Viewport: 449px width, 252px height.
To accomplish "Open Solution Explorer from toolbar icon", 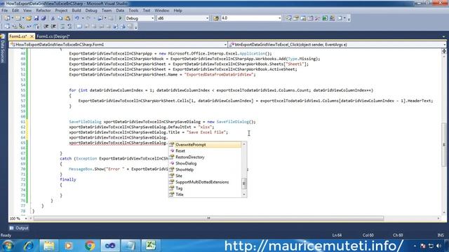I will [x=288, y=18].
